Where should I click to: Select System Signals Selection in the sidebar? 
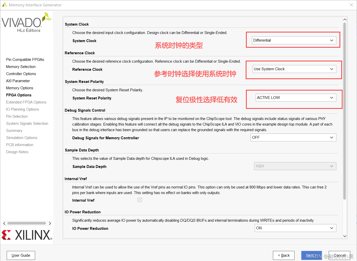click(x=27, y=124)
